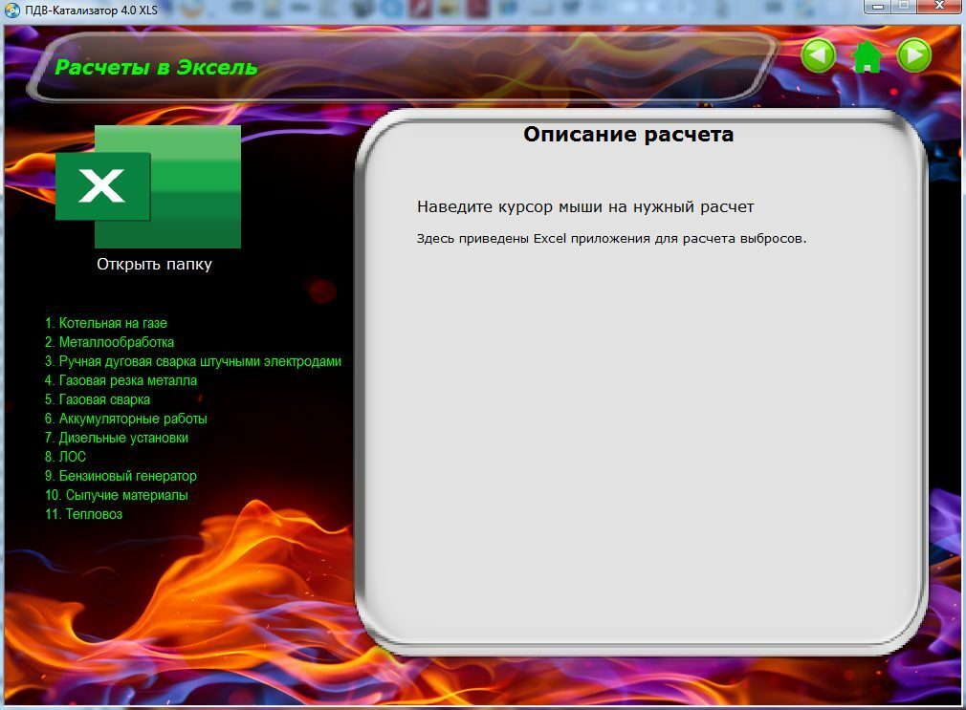This screenshot has height=710, width=966.
Task: Click '8. ЛОС' entry
Action: [65, 457]
